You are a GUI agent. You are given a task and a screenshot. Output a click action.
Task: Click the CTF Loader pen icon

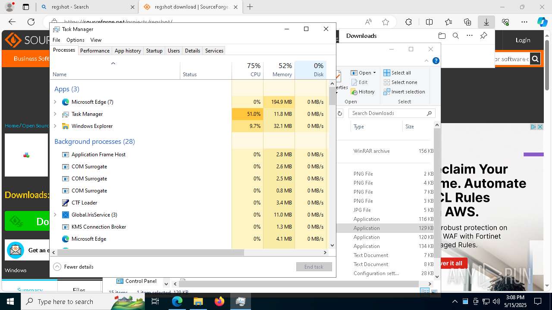tap(66, 203)
